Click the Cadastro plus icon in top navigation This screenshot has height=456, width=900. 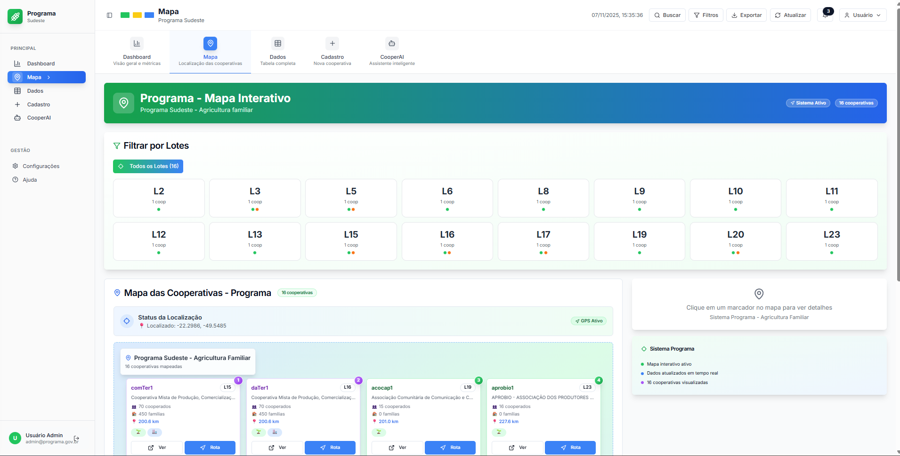point(332,44)
